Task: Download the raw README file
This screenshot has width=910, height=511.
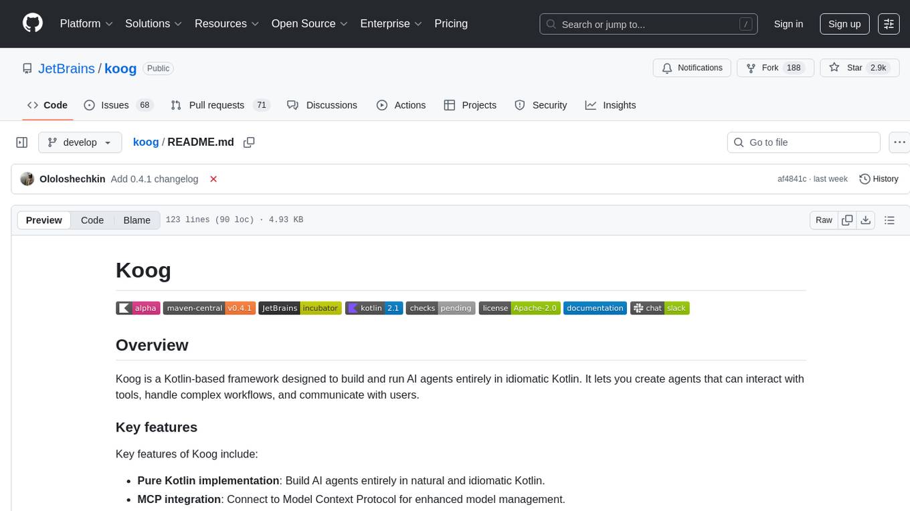Action: (x=865, y=220)
